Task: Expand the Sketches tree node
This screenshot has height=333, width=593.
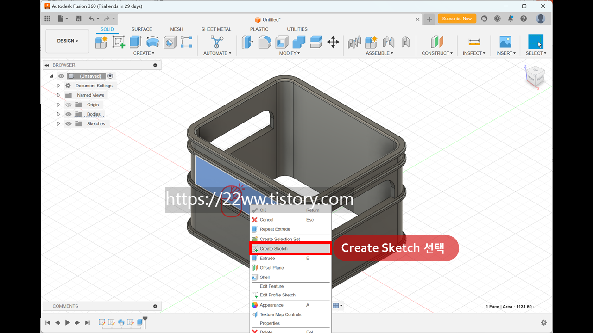Action: pyautogui.click(x=58, y=124)
